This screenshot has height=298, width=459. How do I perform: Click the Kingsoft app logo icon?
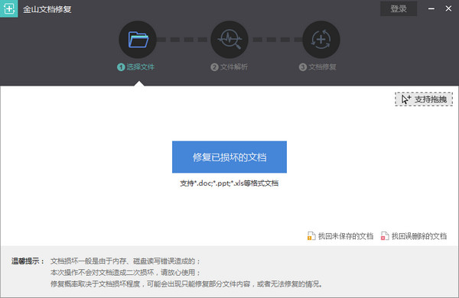click(8, 8)
